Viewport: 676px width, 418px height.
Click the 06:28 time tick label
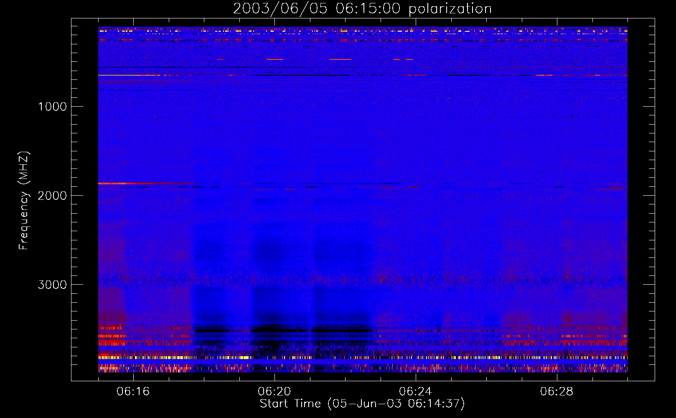coord(557,392)
